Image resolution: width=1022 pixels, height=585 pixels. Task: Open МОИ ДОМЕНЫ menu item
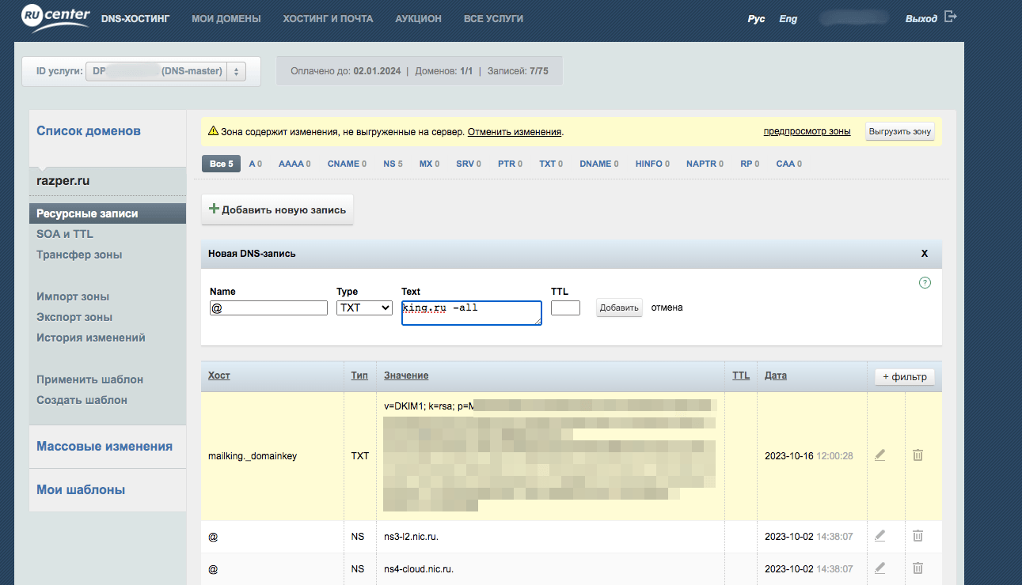226,18
